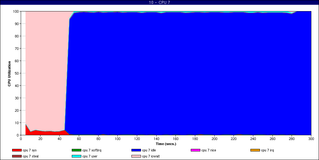
Task: Select the 'cpu 7 softirq' legend label
Action: click(x=92, y=150)
